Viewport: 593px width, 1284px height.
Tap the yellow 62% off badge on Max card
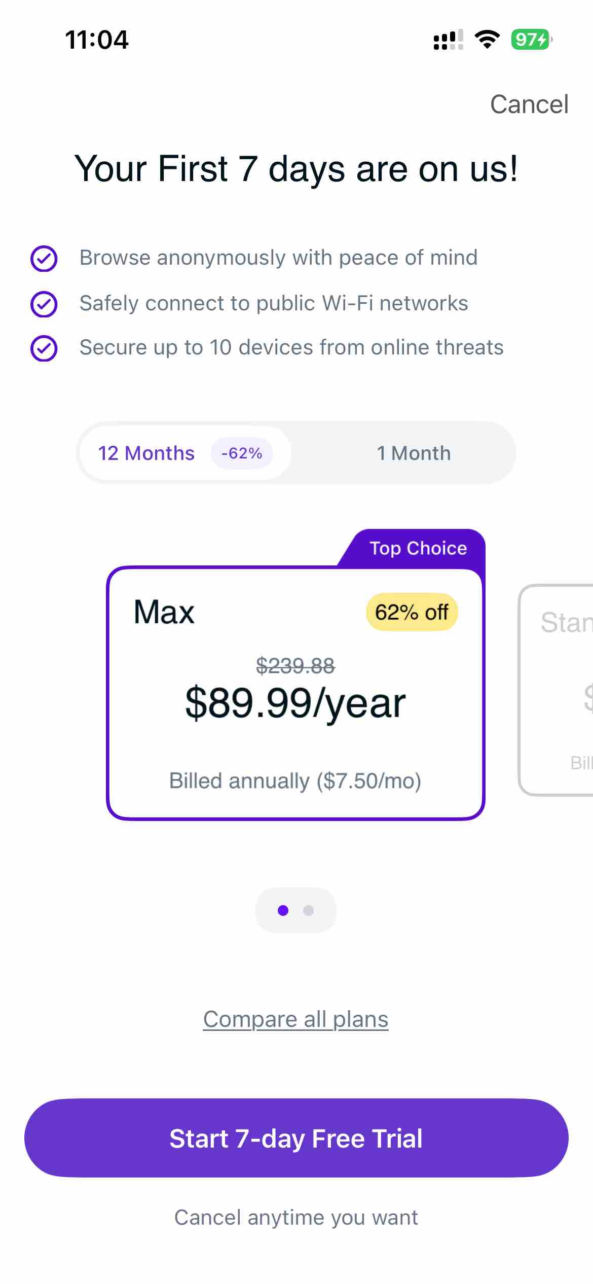point(412,612)
